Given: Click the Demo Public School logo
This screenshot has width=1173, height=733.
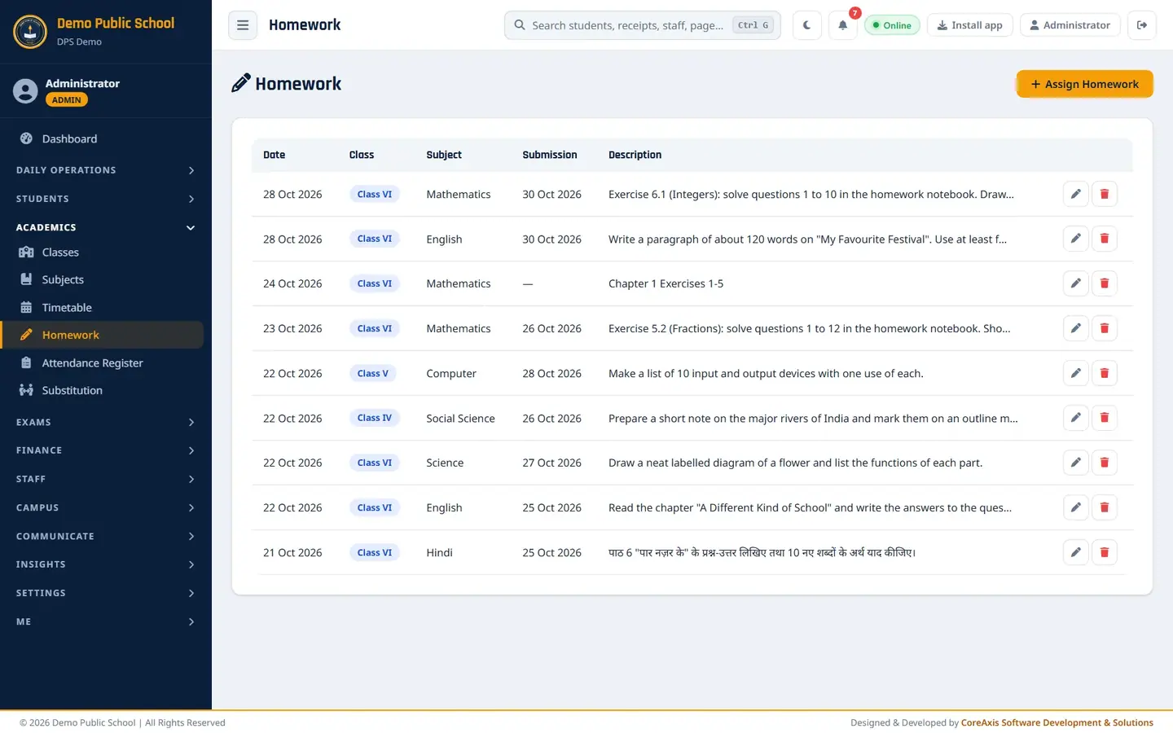Looking at the screenshot, I should pyautogui.click(x=30, y=31).
